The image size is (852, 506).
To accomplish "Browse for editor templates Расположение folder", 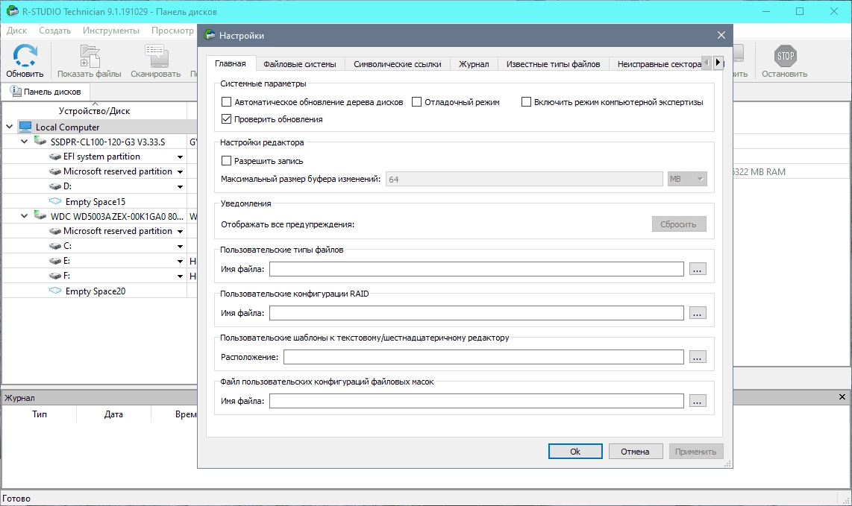I will [698, 357].
